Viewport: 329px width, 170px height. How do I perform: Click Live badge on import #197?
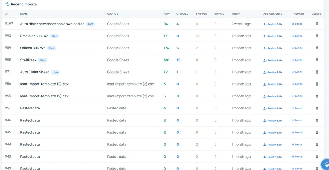click(x=90, y=24)
